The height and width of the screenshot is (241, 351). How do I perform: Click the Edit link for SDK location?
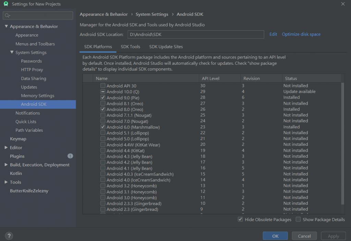click(x=273, y=34)
